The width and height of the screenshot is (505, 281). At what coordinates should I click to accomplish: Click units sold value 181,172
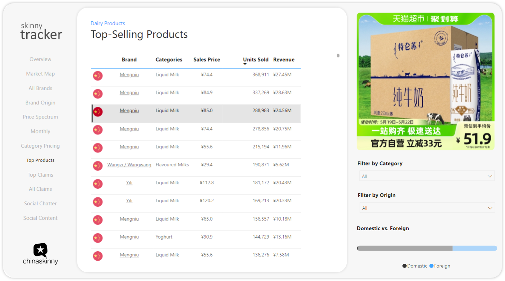click(x=261, y=182)
